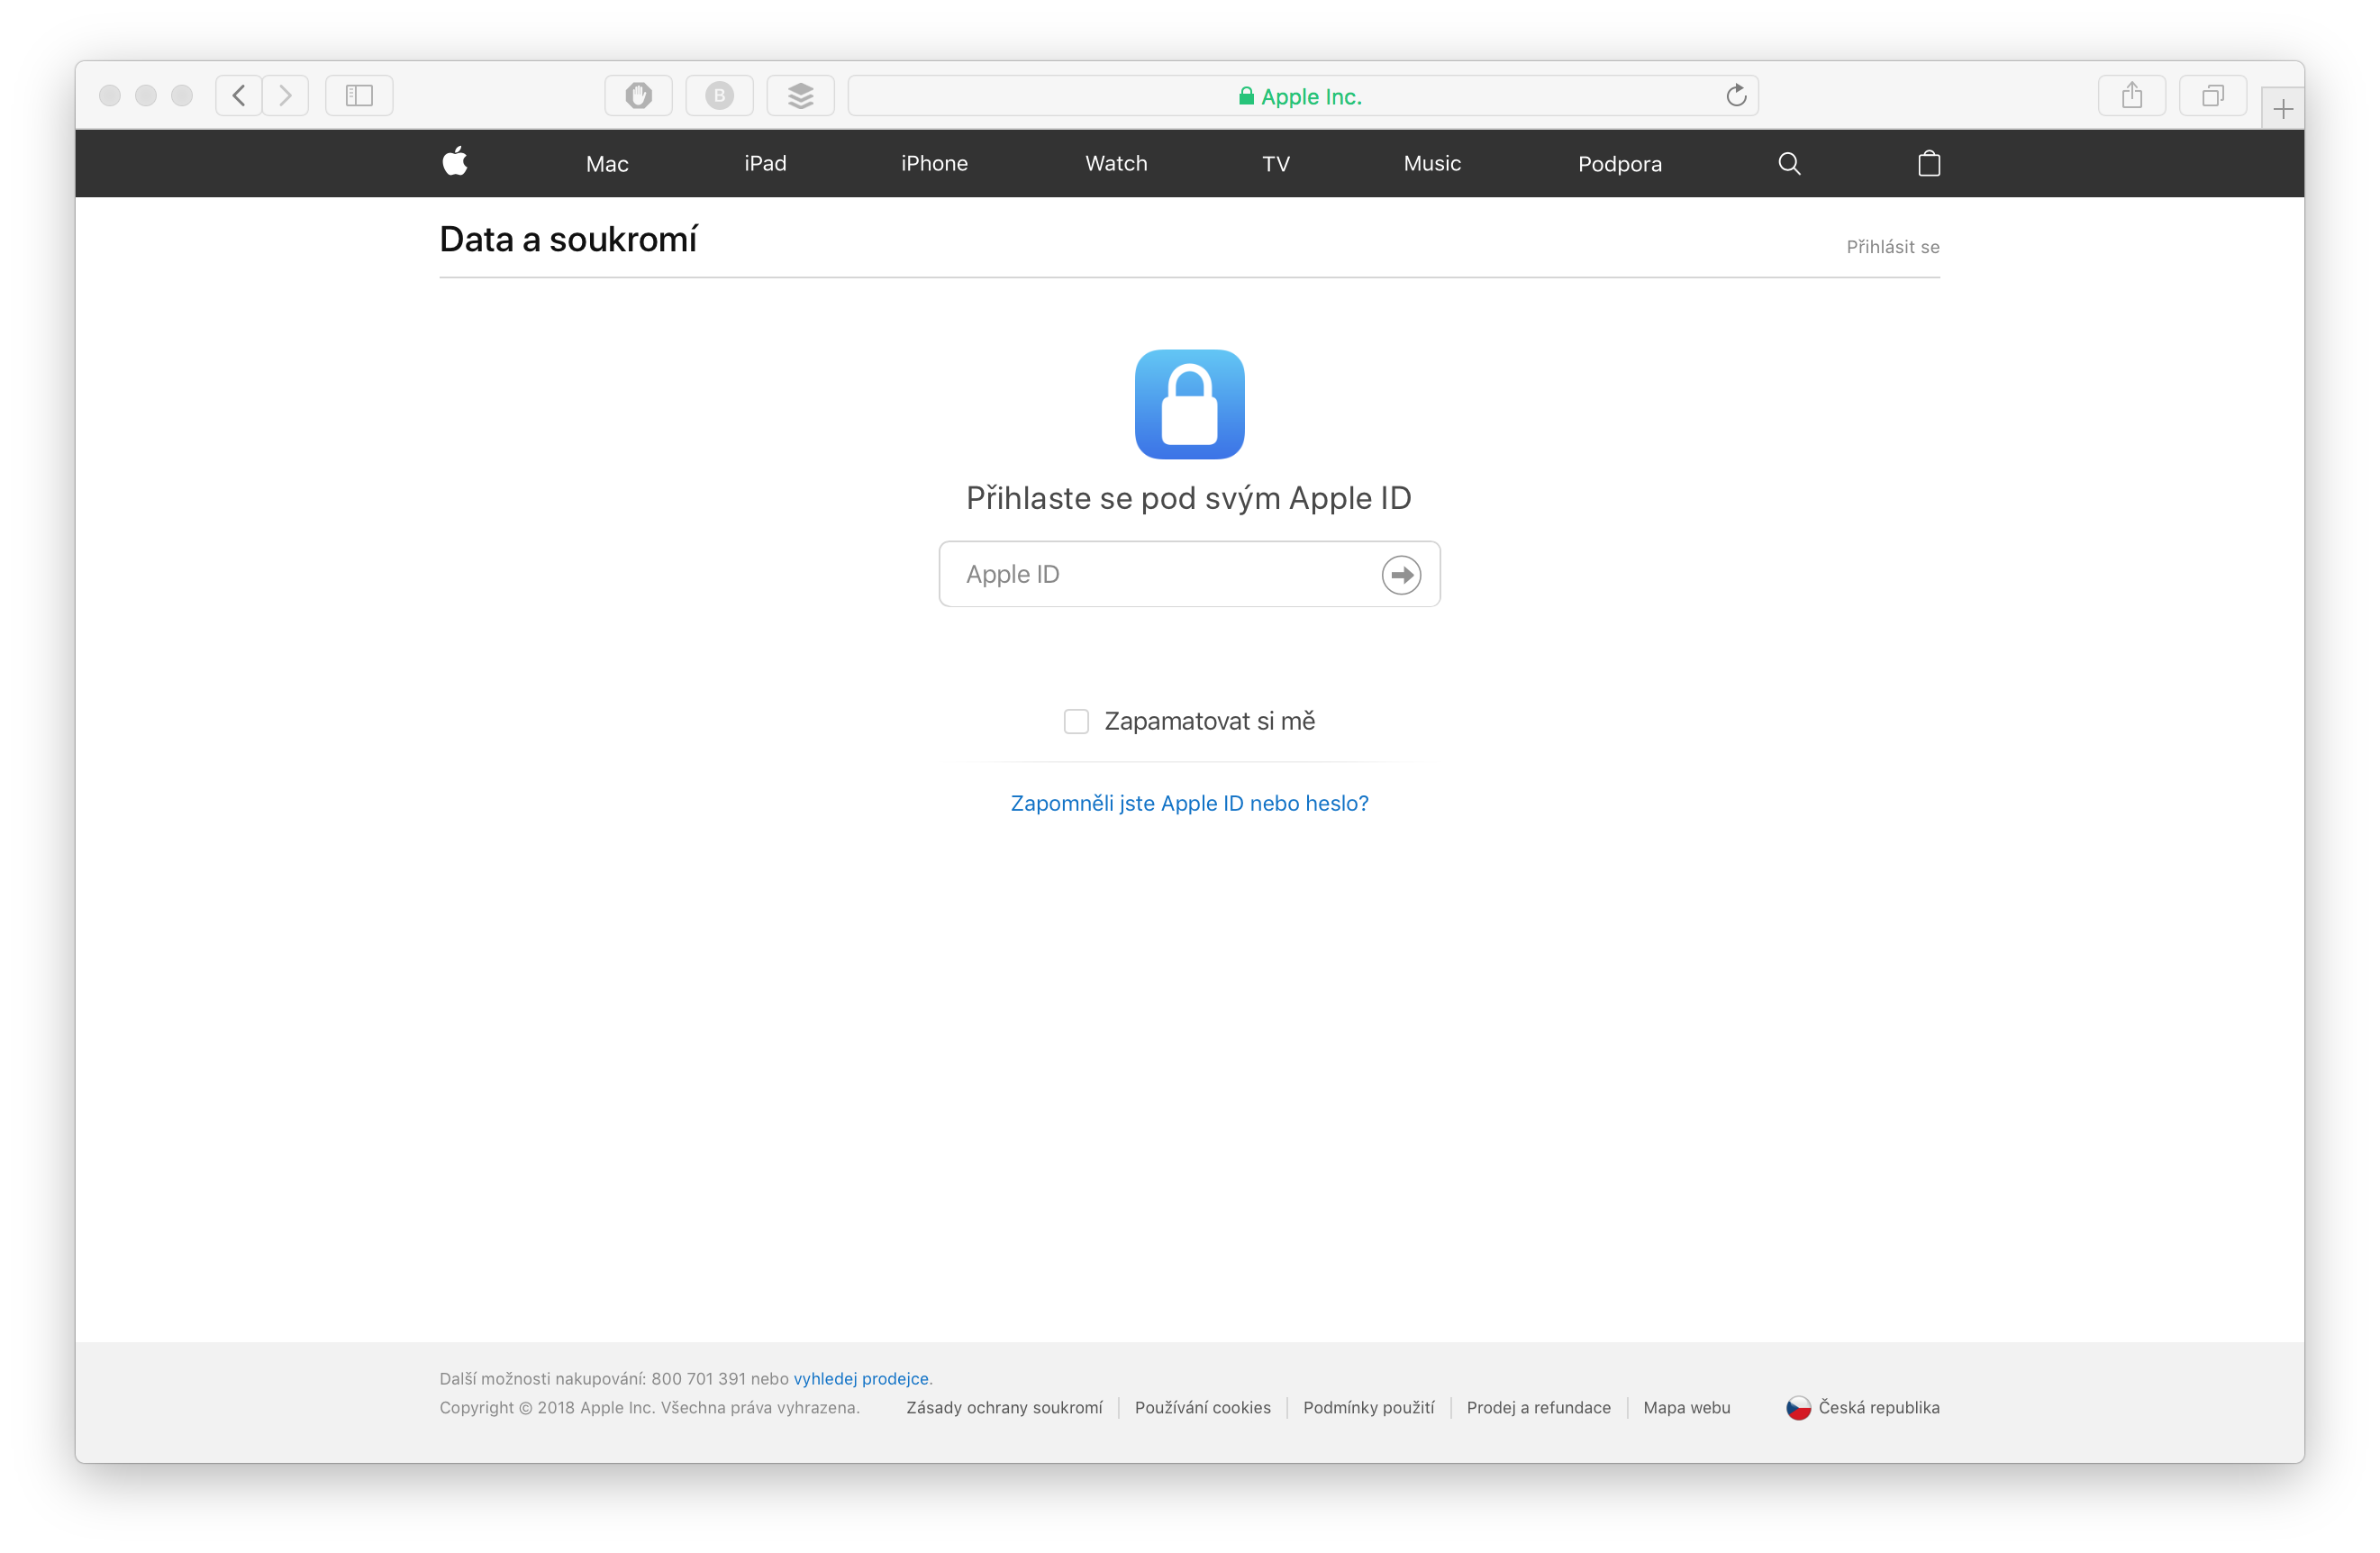Viewport: 2380px width, 1553px height.
Task: Open Mapa webu link
Action: 1686,1407
